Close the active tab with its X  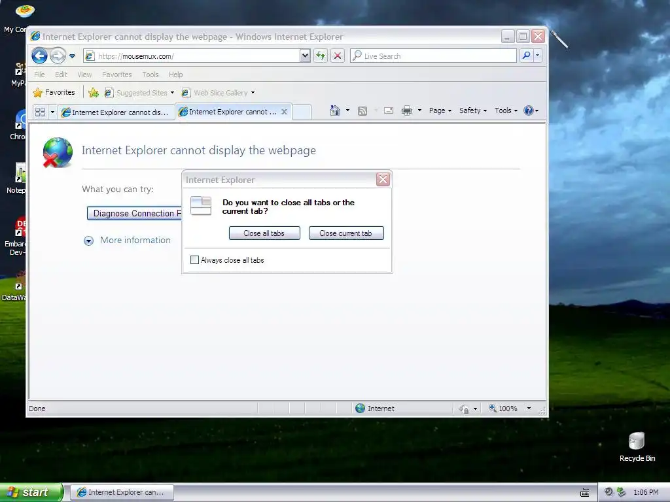pos(284,112)
